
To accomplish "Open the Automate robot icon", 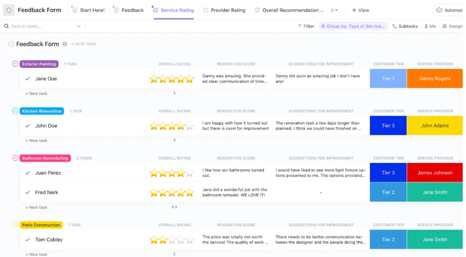I will click(x=439, y=10).
